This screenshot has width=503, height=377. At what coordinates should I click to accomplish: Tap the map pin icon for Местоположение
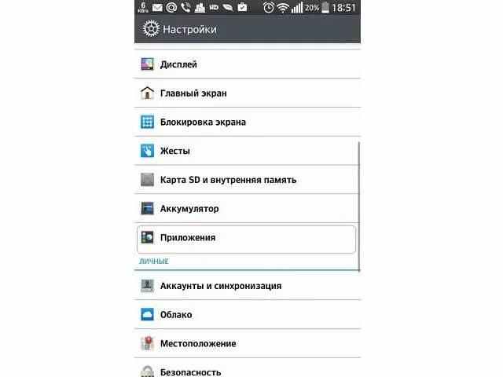pyautogui.click(x=147, y=343)
